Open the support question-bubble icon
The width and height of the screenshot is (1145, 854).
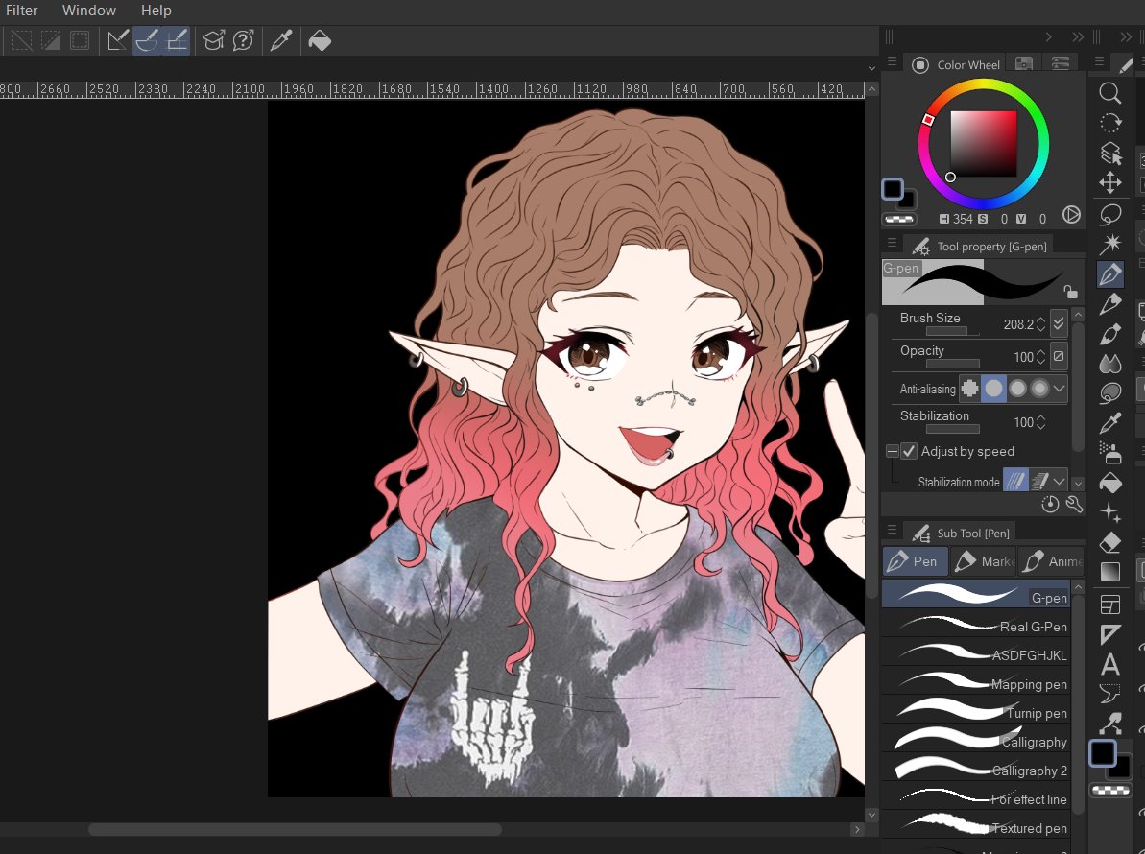(243, 41)
